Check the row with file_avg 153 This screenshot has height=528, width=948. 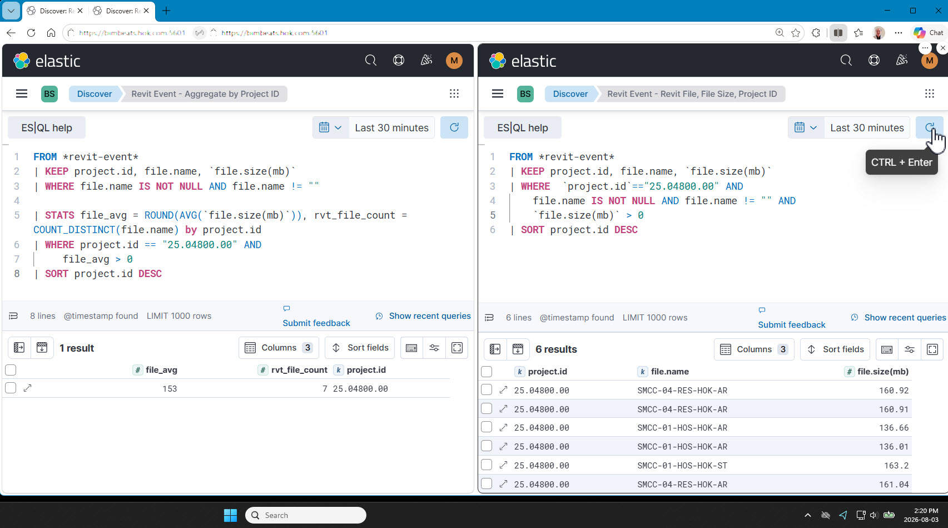point(11,388)
